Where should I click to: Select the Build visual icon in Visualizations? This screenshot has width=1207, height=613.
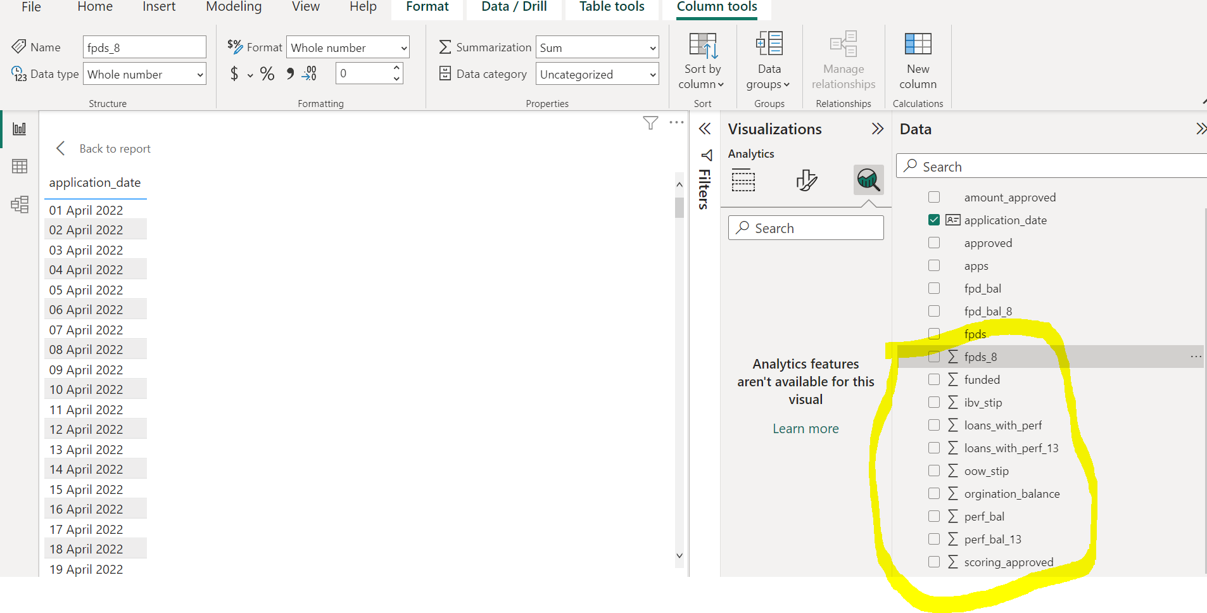(x=743, y=180)
